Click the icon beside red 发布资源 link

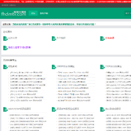(102, 39)
